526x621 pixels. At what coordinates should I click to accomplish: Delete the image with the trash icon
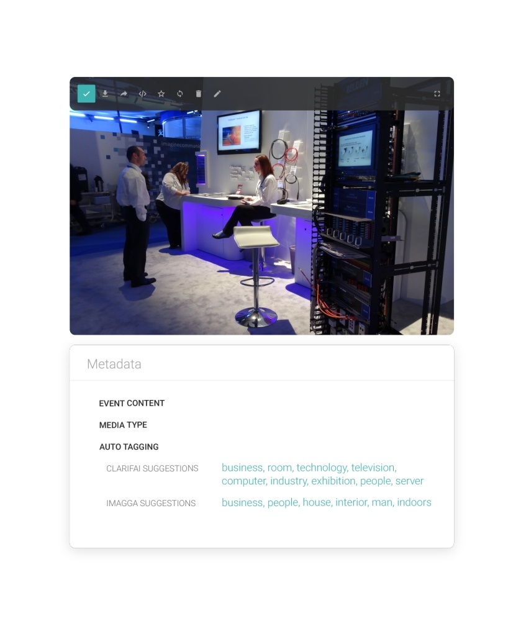[x=199, y=94]
